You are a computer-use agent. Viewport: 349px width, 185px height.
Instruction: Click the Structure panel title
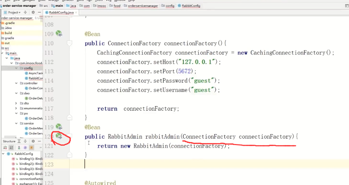point(9,141)
